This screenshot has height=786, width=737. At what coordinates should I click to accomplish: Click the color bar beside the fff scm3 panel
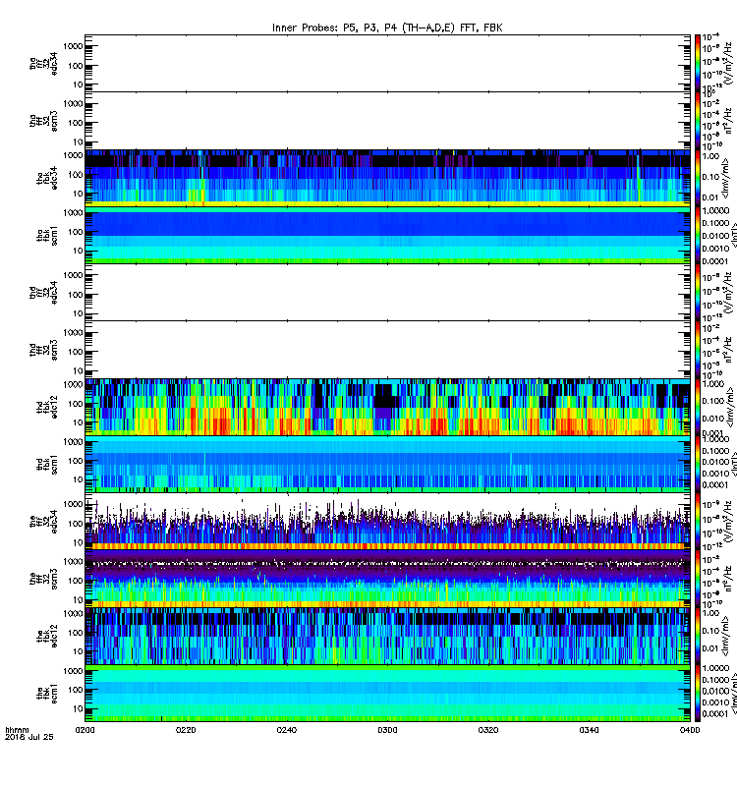698,579
